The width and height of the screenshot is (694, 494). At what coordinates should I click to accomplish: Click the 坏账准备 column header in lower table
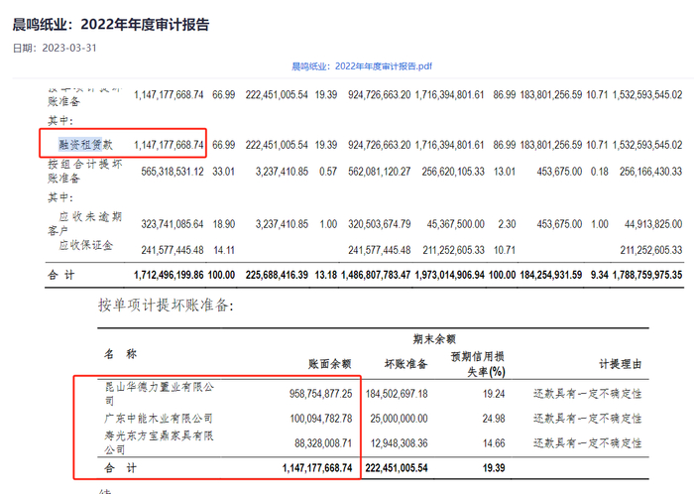(405, 364)
